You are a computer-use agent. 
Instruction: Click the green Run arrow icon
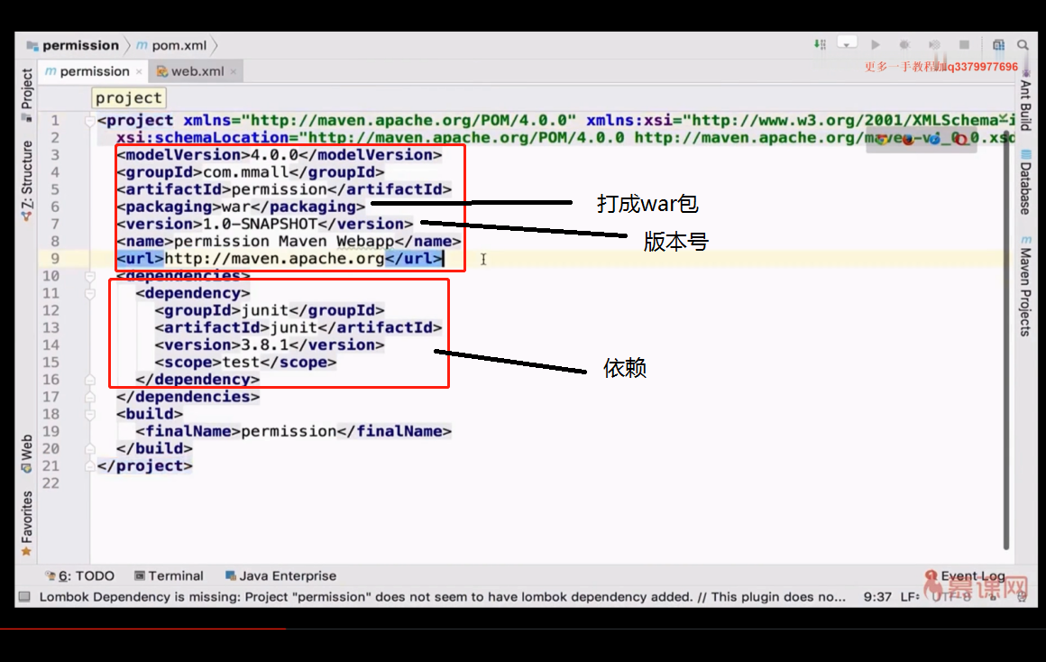pyautogui.click(x=876, y=45)
